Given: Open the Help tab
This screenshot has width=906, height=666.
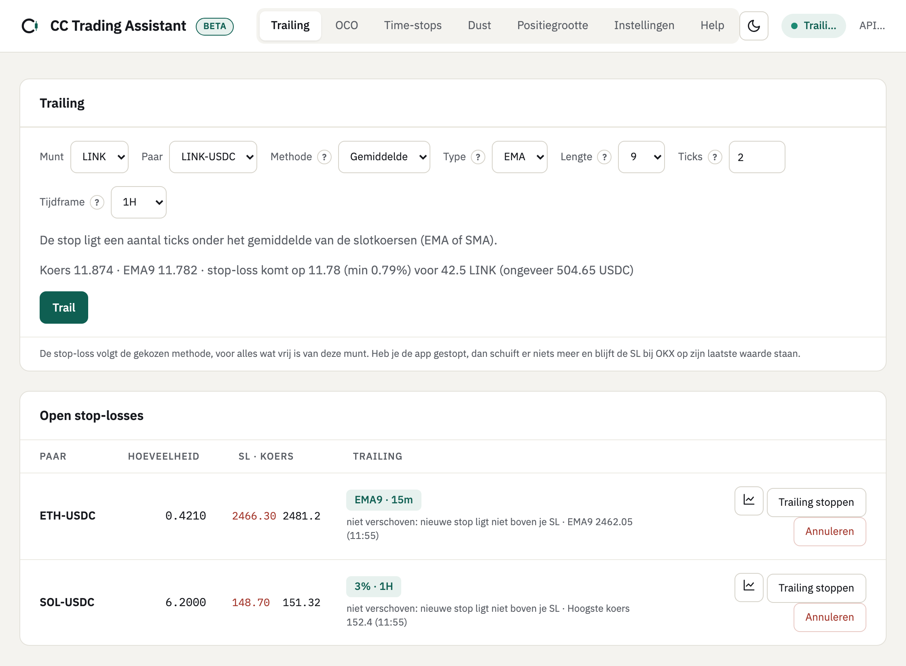Looking at the screenshot, I should click(712, 25).
